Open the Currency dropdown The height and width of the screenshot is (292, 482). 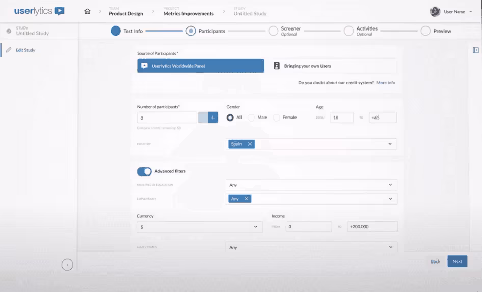coord(200,227)
